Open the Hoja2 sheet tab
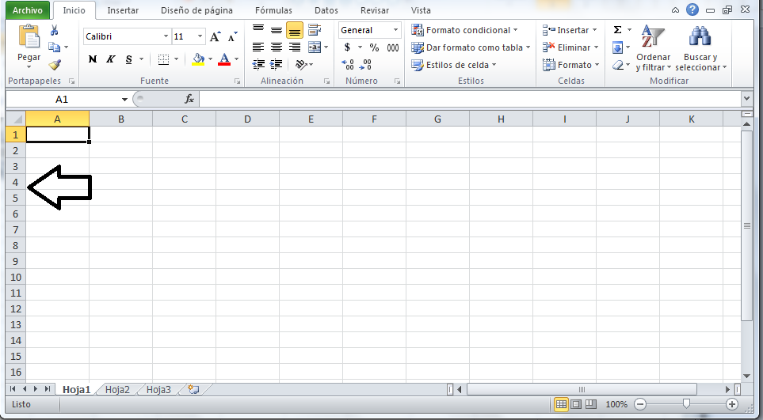This screenshot has width=763, height=420. pos(117,389)
